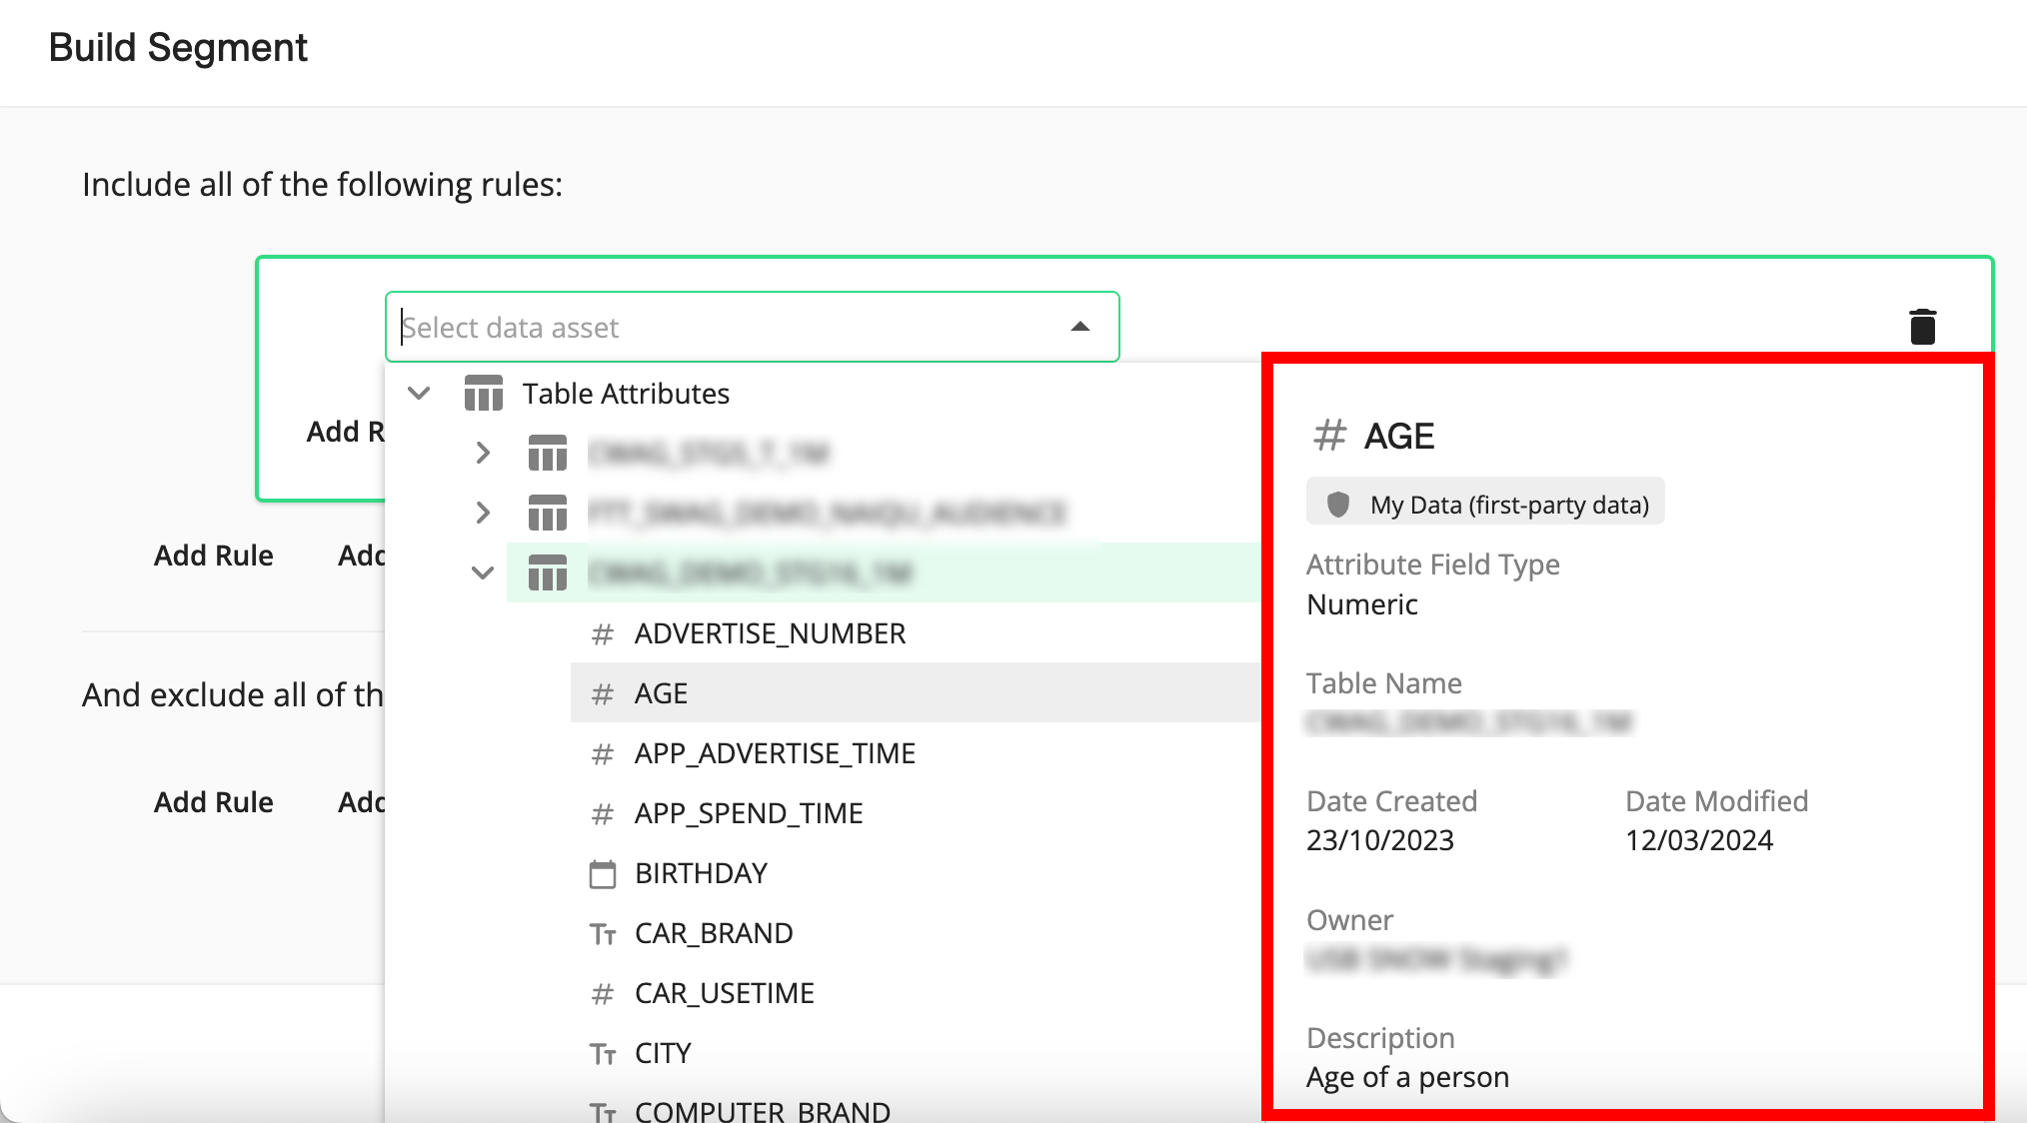The height and width of the screenshot is (1123, 2027).
Task: Choose the APP_ADVERTISE_TIME attribute
Action: click(775, 753)
